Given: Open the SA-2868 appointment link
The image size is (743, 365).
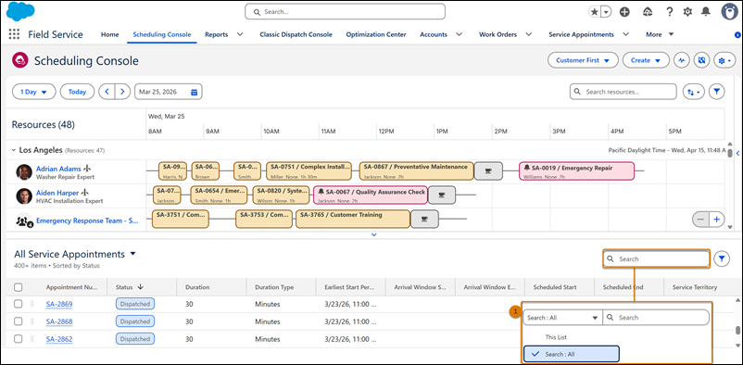Looking at the screenshot, I should [x=59, y=321].
